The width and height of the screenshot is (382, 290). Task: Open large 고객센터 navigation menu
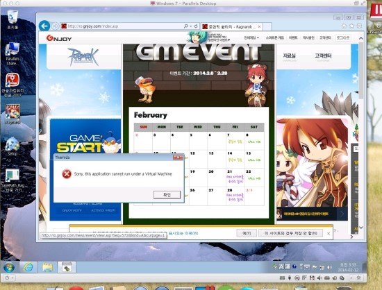pyautogui.click(x=323, y=56)
